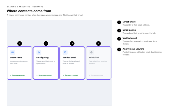The height and width of the screenshot is (110, 171).
Task: Click 'Direct Share' heading in the legend
Action: (129, 22)
